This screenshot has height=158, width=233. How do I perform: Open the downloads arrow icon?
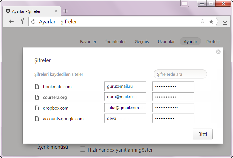click(x=225, y=22)
